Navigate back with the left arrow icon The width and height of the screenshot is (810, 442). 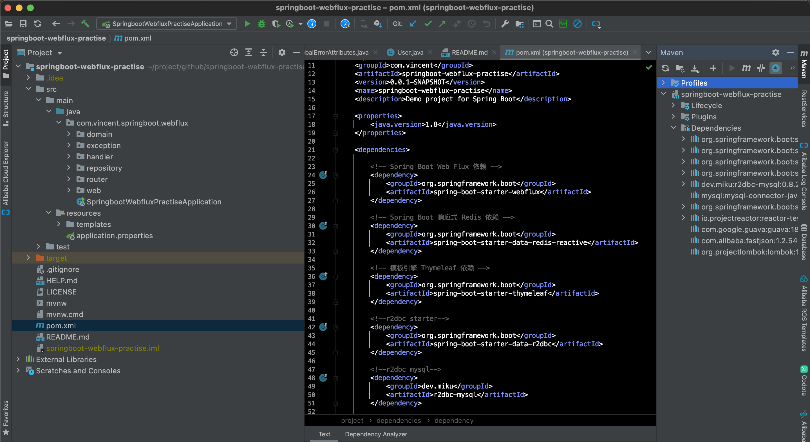pos(56,24)
